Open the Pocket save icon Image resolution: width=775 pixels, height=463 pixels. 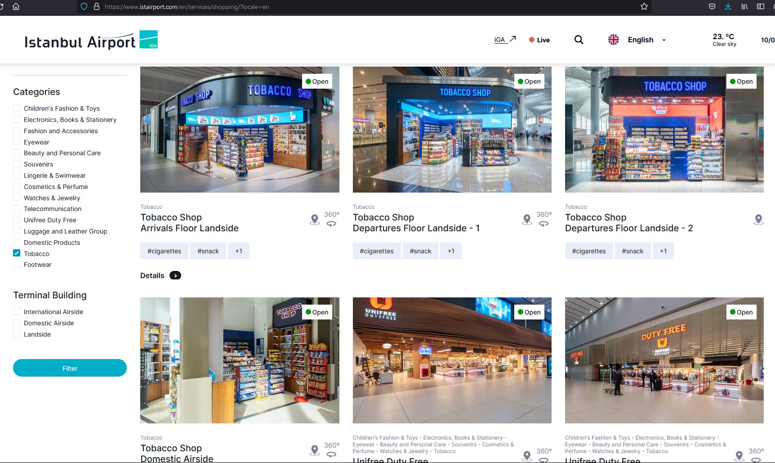712,7
